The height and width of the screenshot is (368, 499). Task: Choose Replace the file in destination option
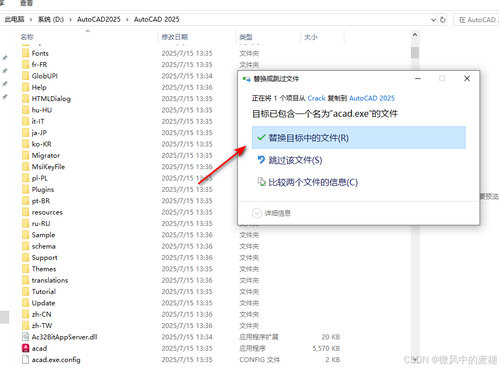click(x=358, y=138)
